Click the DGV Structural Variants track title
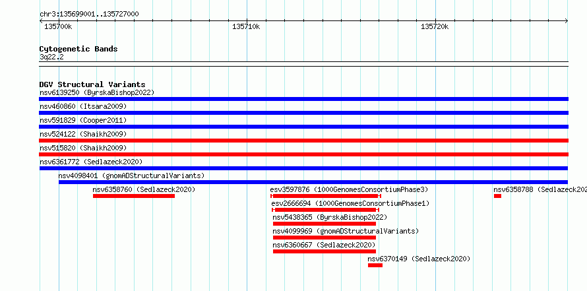The width and height of the screenshot is (587, 291). [x=92, y=84]
